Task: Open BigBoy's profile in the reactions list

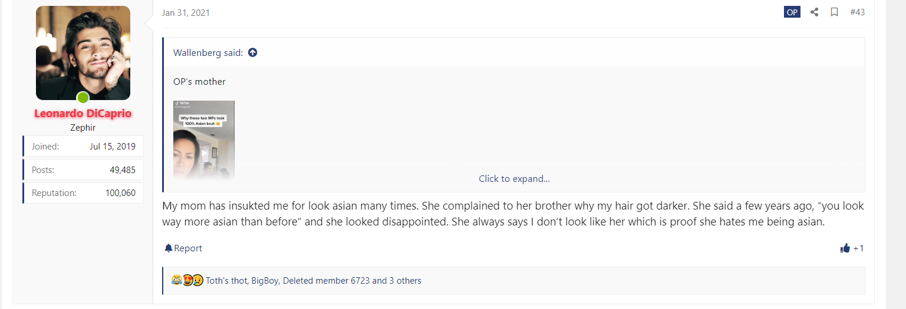Action: (265, 281)
